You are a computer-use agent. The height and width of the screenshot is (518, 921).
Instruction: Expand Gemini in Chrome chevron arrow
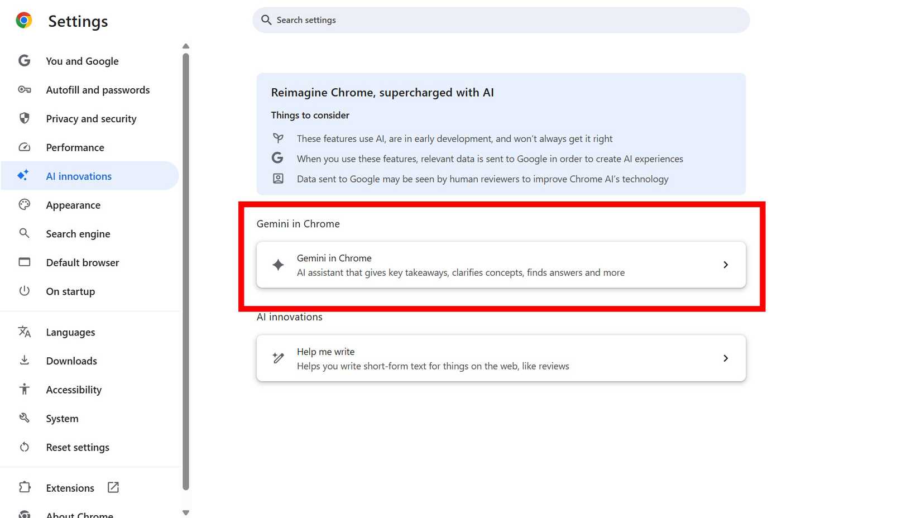coord(726,265)
